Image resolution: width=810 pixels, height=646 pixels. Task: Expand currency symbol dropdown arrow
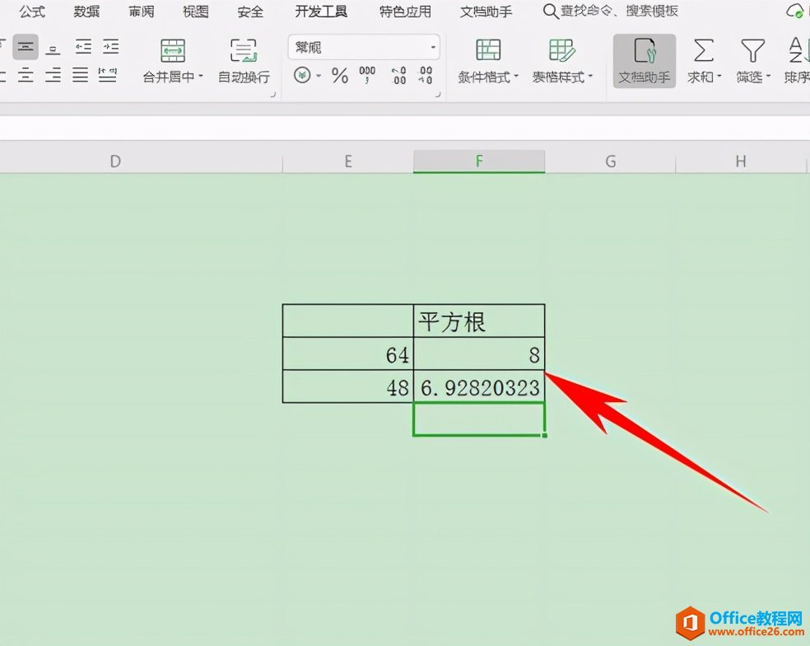(319, 76)
